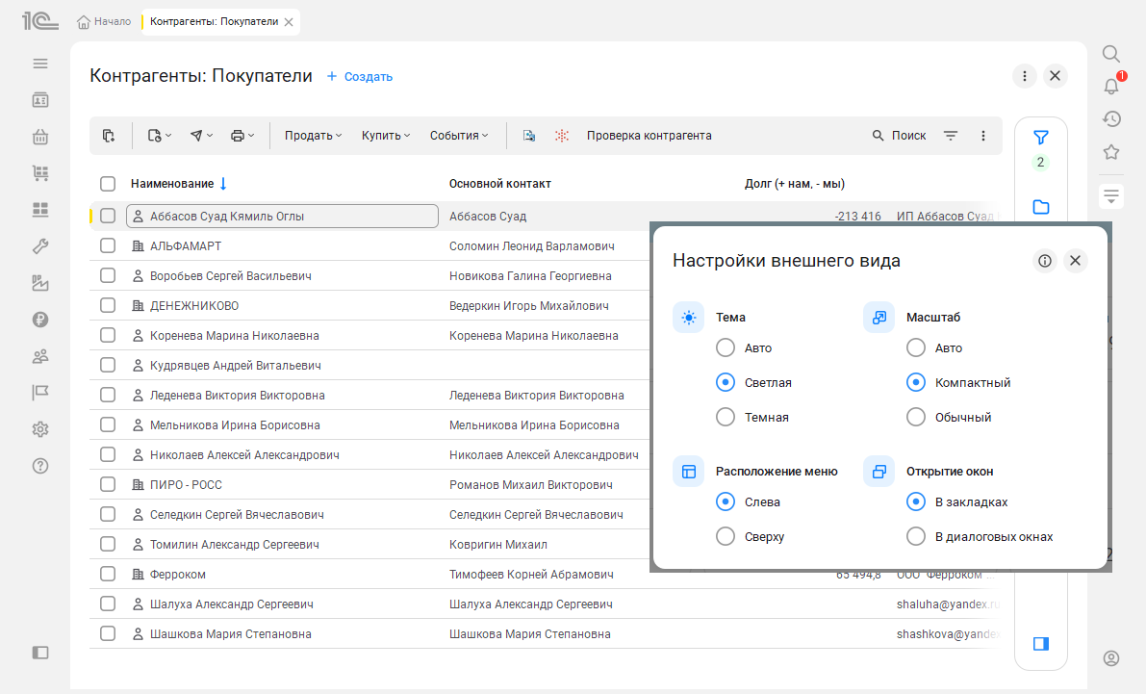Open recent history clock icon
Viewport: 1146px width, 694px height.
click(x=1111, y=118)
